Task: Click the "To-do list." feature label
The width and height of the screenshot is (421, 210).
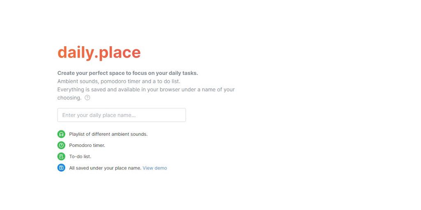Action: 80,156
